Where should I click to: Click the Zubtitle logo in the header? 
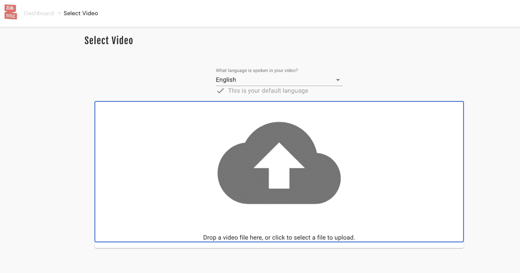pyautogui.click(x=11, y=12)
